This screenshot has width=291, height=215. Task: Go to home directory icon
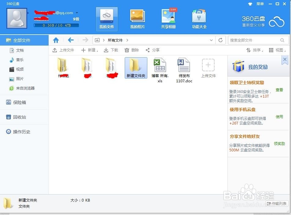coord(56,40)
